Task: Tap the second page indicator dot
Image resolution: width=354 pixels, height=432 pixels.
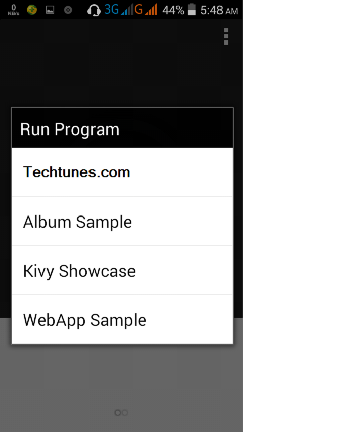Action: [x=125, y=413]
